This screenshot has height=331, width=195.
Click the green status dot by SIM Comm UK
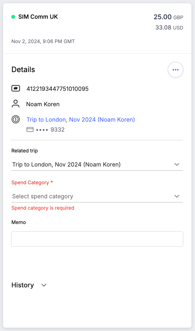click(13, 17)
